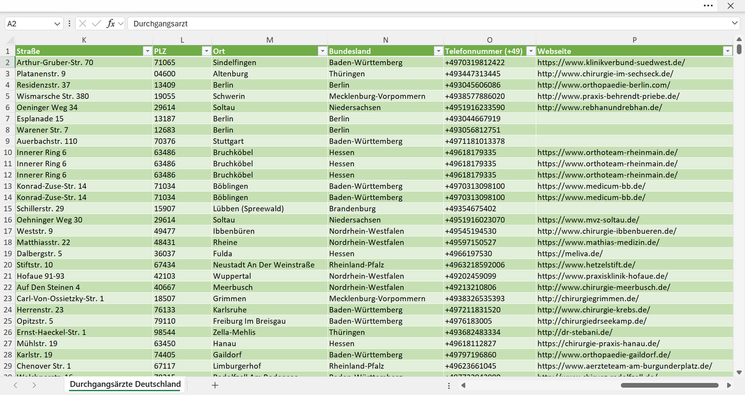745x395 pixels.
Task: Select row 5 header
Action: click(x=8, y=96)
